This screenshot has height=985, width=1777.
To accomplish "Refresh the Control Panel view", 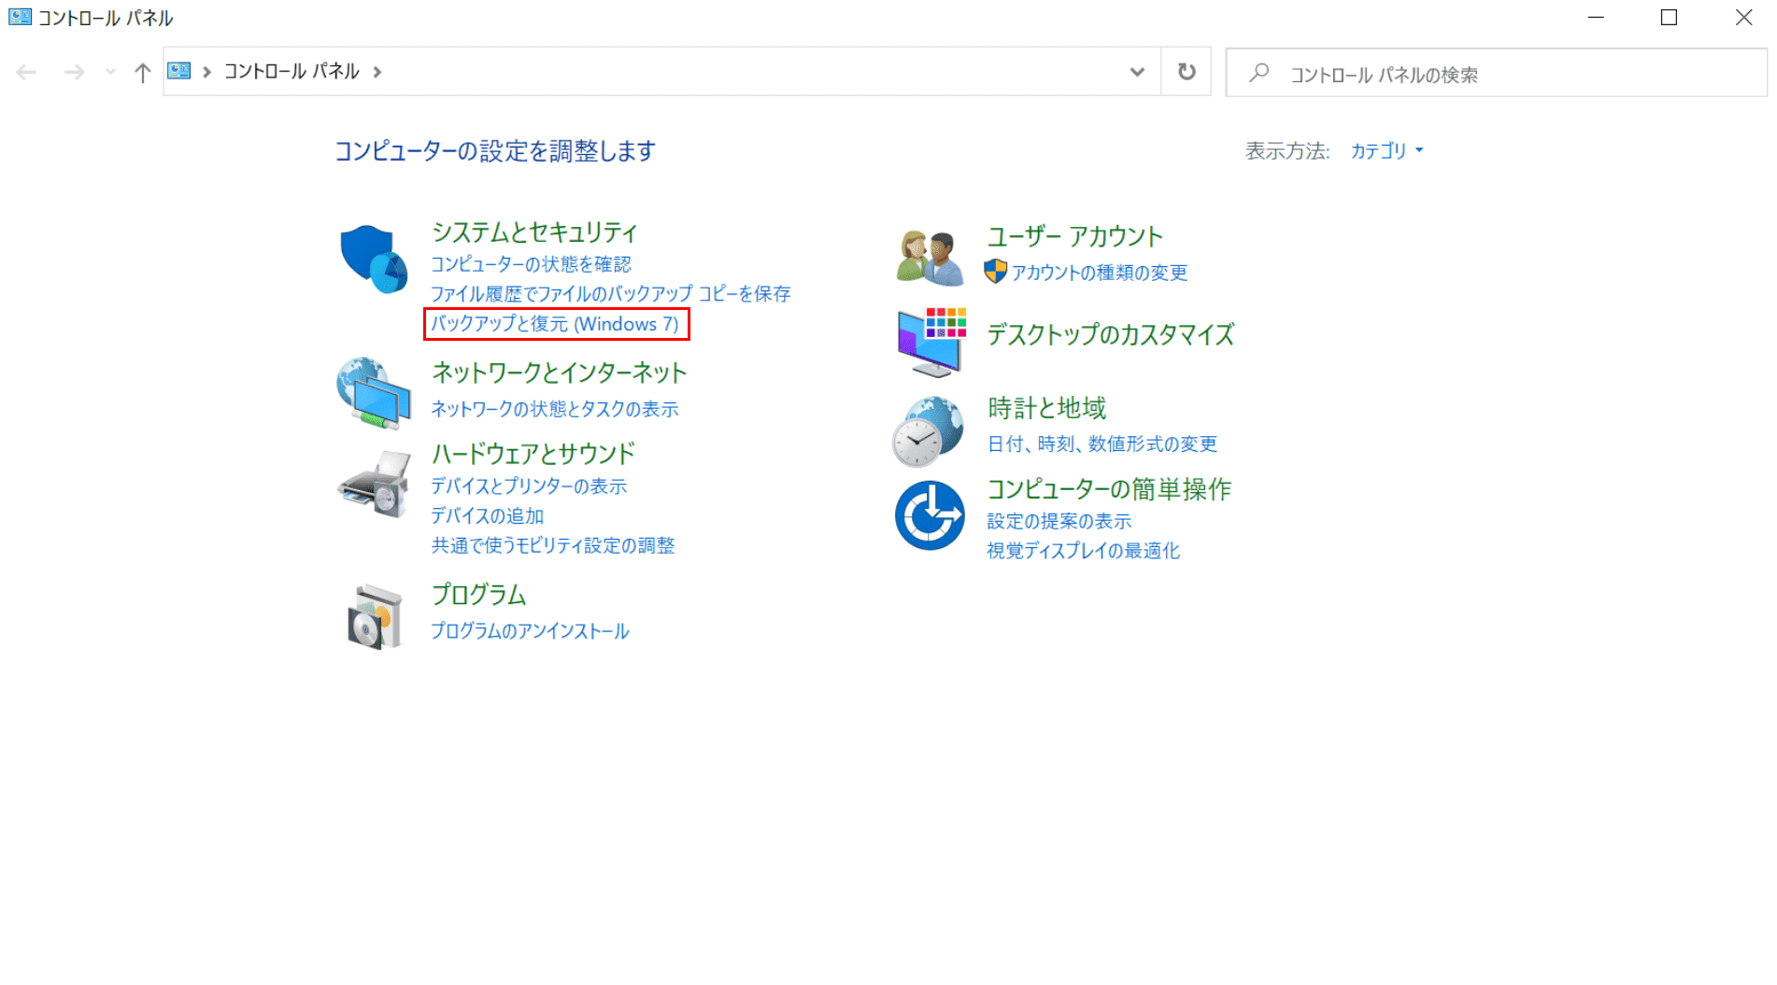I will pos(1187,72).
